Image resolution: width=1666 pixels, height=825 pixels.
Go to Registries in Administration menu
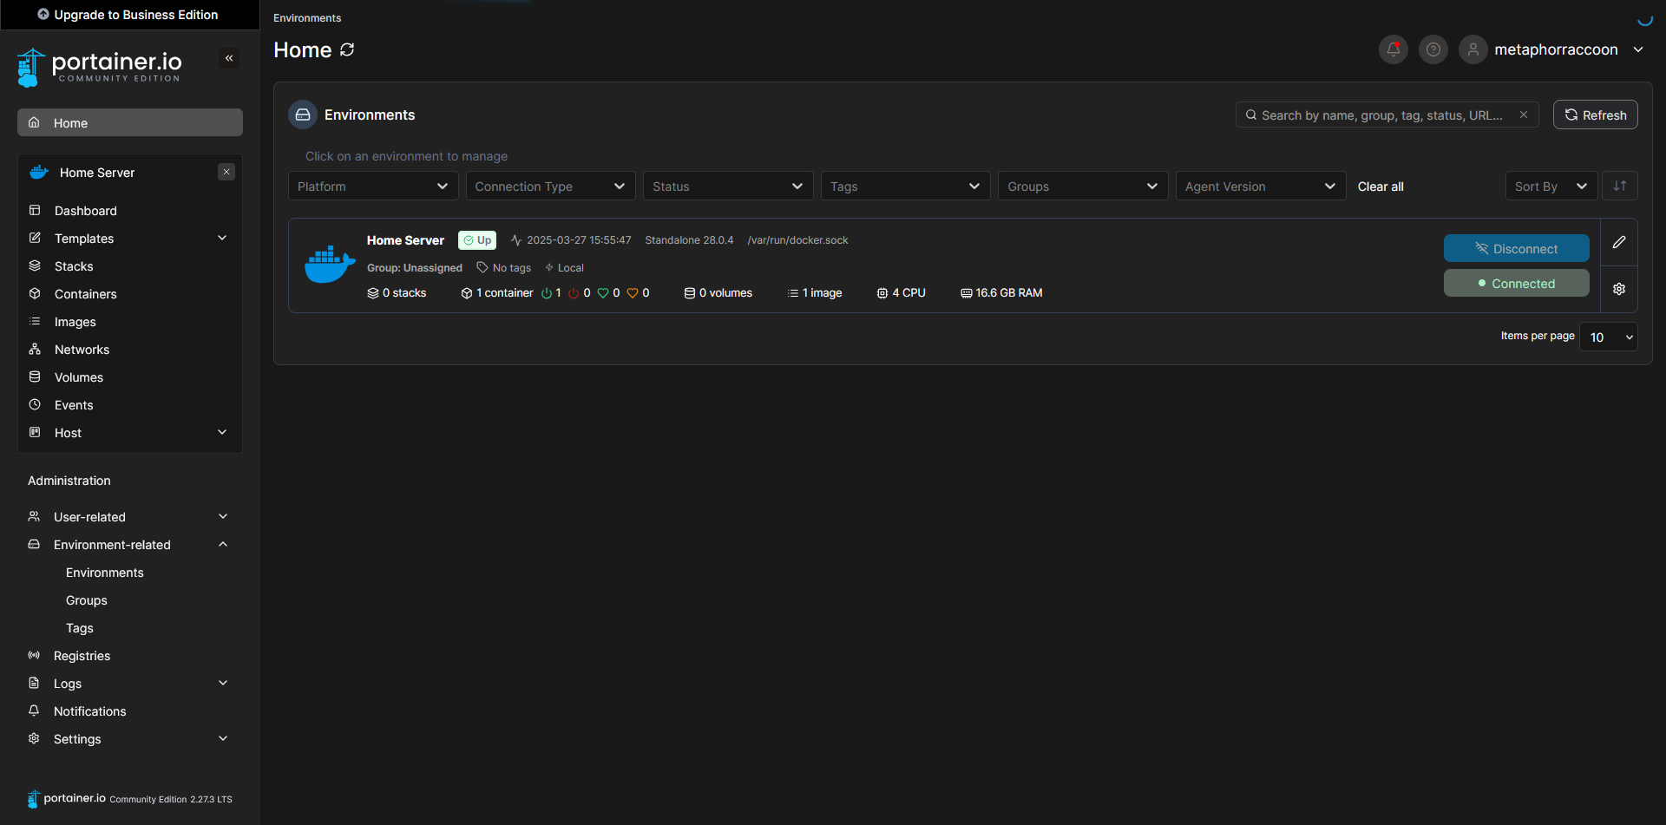[x=82, y=656]
